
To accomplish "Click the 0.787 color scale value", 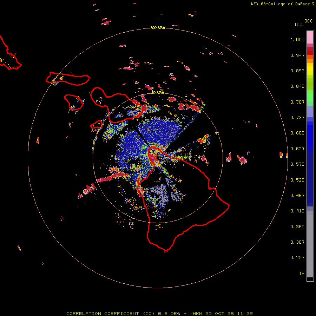I will click(297, 102).
